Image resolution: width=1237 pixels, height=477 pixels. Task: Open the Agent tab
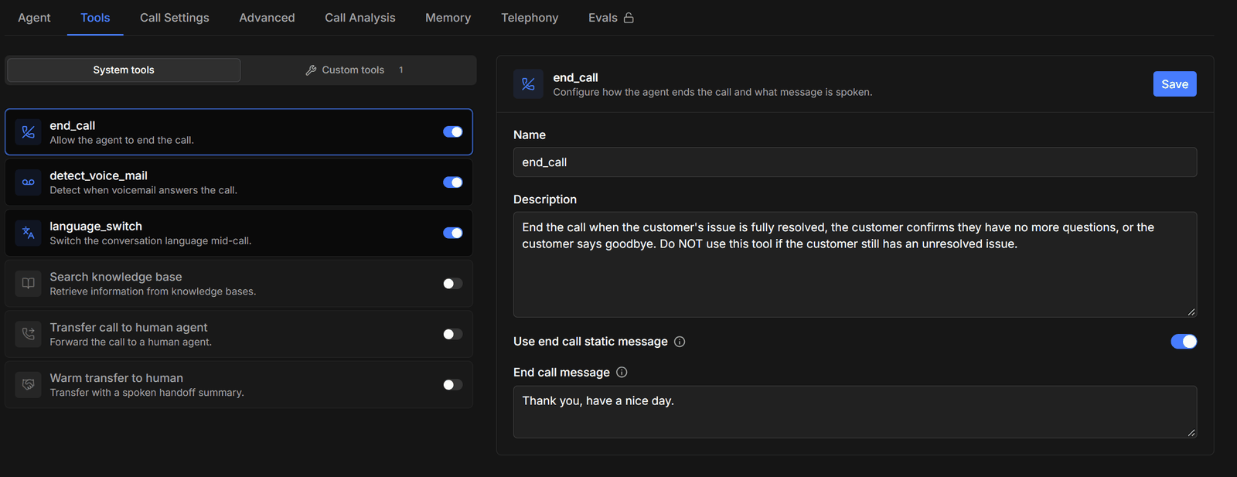[x=34, y=18]
